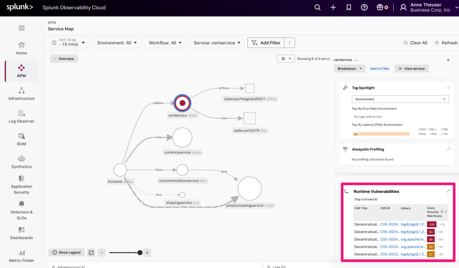Click the fit-to-screen map icon

coord(91,253)
